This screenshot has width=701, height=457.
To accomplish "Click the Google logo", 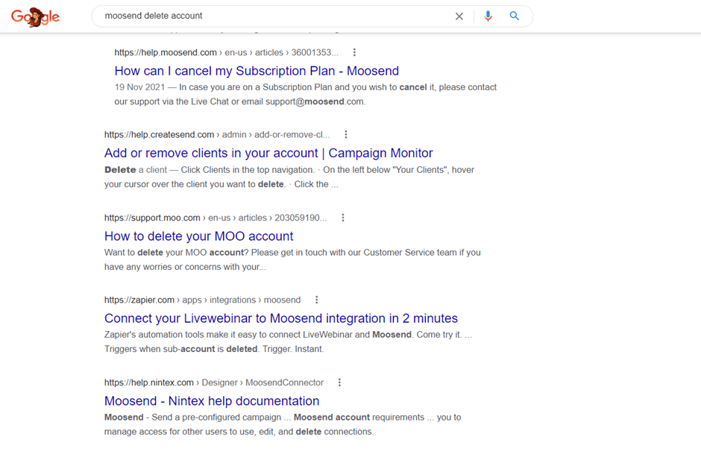I will 35,16.
